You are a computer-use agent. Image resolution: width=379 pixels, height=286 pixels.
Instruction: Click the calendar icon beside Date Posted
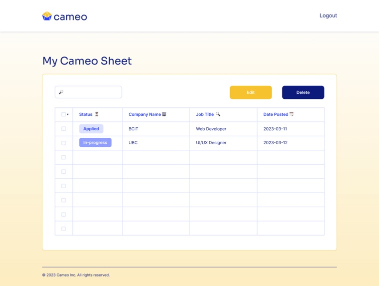[x=292, y=114]
